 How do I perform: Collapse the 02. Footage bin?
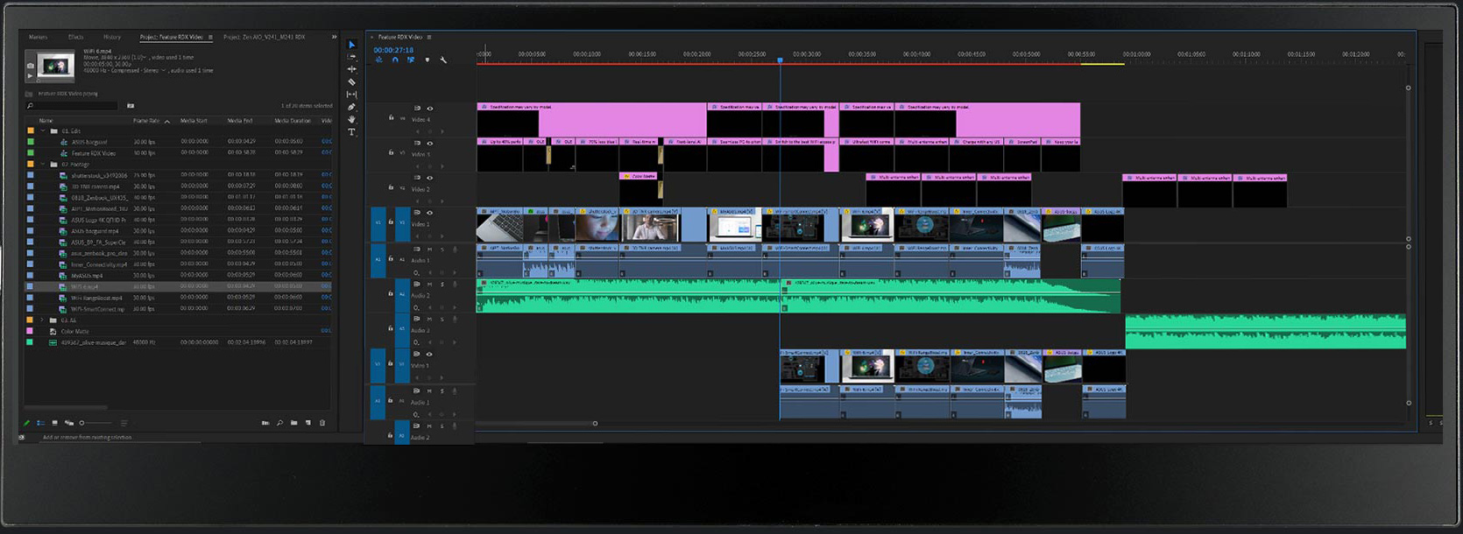(x=42, y=164)
